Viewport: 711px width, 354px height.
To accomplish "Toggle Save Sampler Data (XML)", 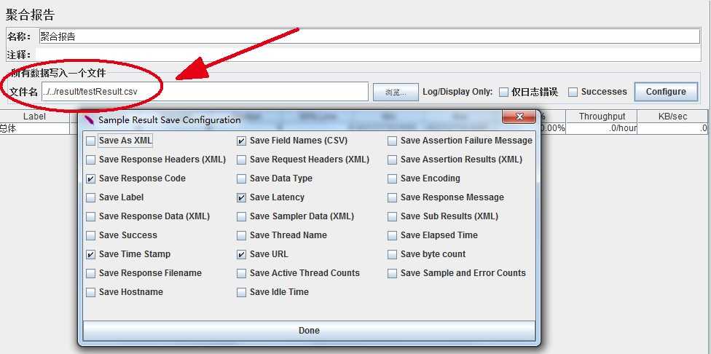I will 242,216.
